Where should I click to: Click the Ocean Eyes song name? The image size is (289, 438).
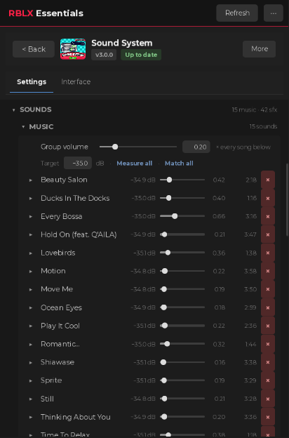61,307
